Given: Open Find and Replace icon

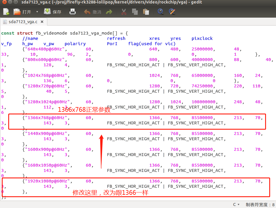Looking at the screenshot, I should coord(172,12).
